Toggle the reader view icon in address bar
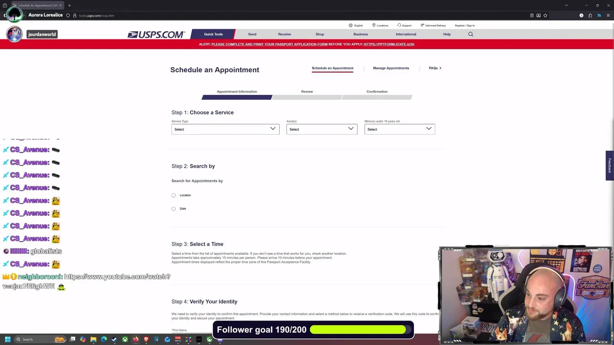The width and height of the screenshot is (614, 345). coord(531,15)
